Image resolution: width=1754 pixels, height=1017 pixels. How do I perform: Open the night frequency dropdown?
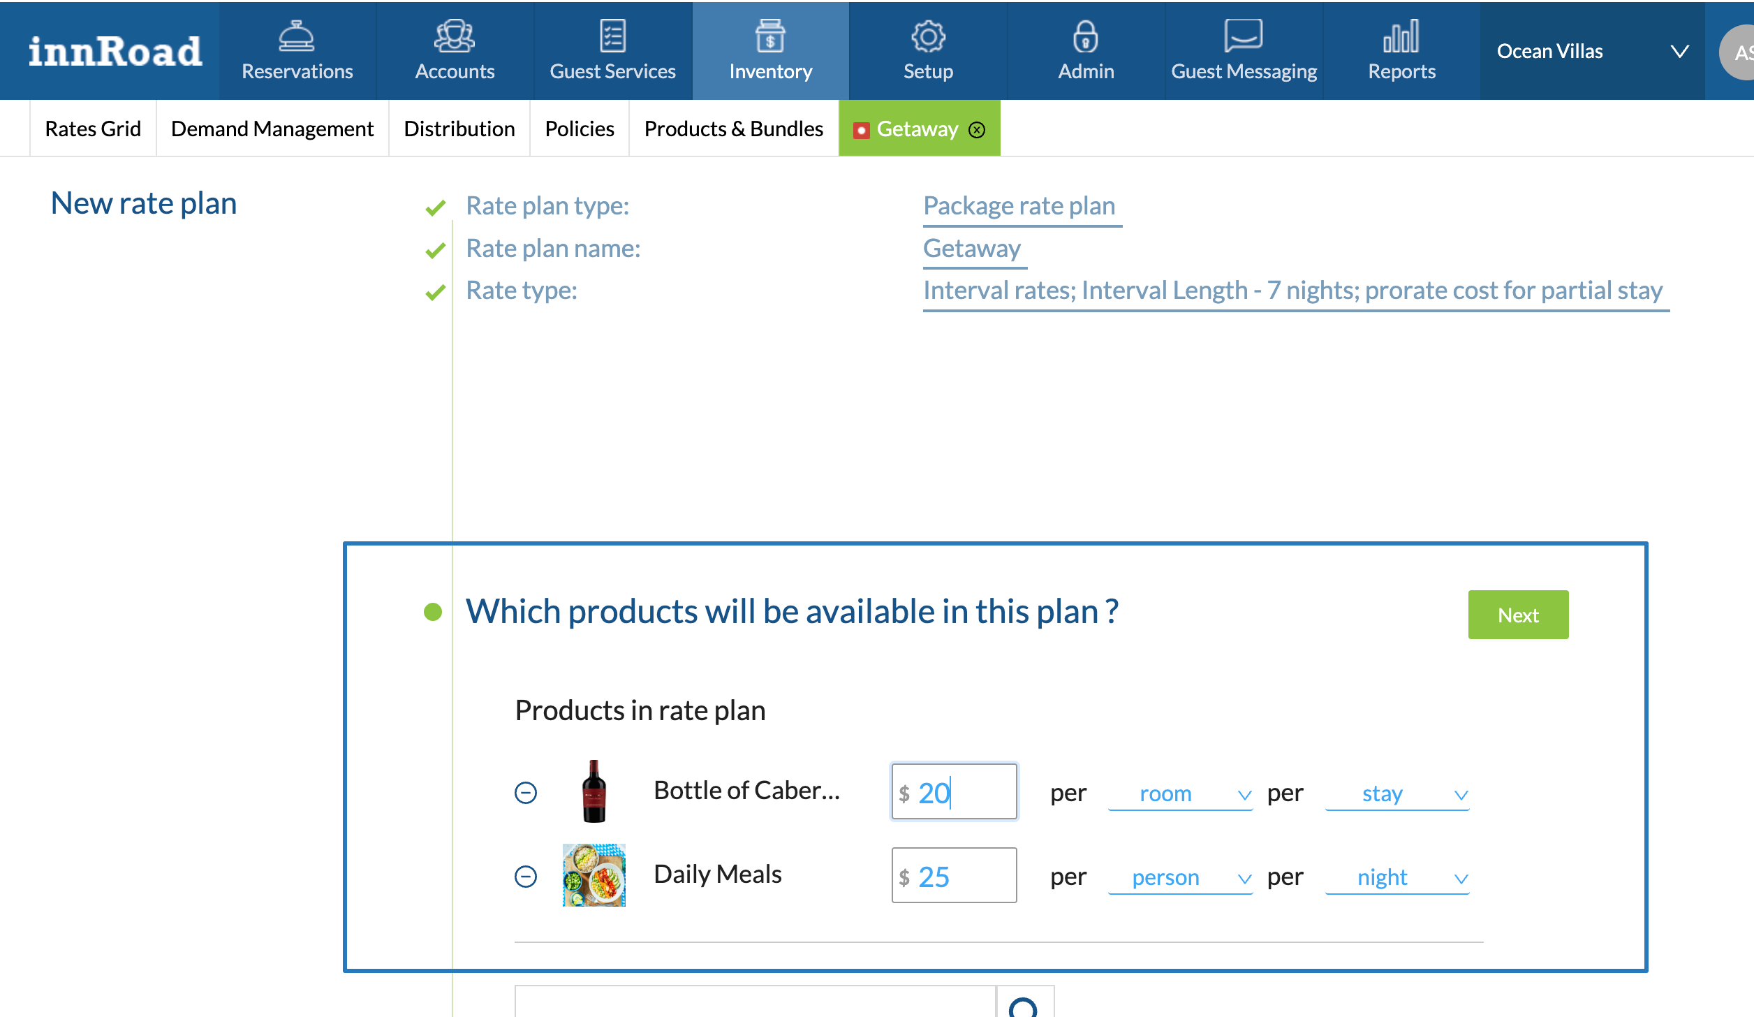pos(1396,878)
